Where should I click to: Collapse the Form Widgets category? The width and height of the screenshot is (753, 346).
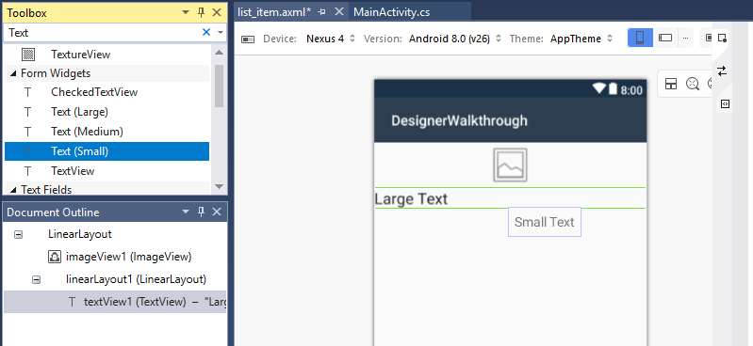click(12, 73)
